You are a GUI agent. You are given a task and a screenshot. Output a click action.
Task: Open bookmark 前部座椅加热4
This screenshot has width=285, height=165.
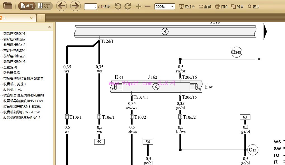pyautogui.click(x=14, y=51)
